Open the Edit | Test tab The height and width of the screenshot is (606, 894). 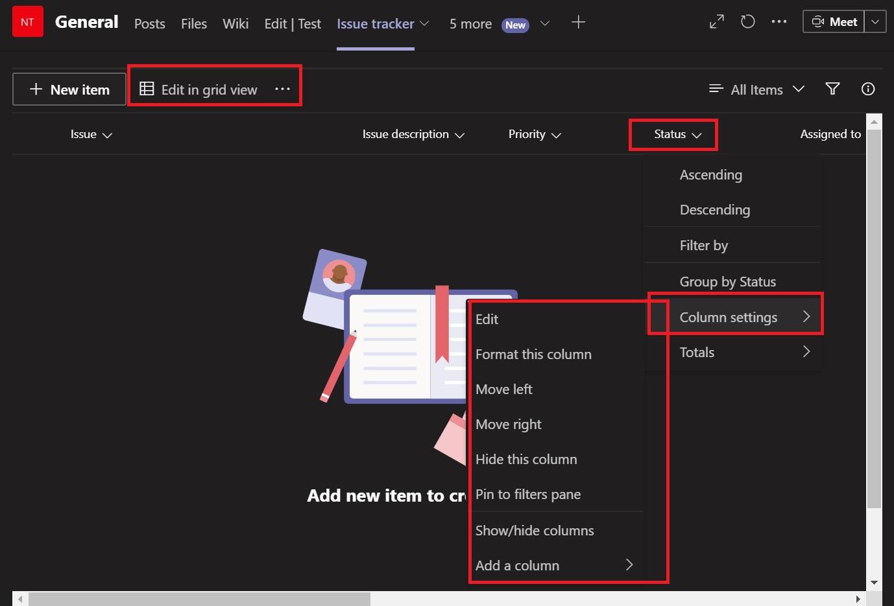coord(293,24)
